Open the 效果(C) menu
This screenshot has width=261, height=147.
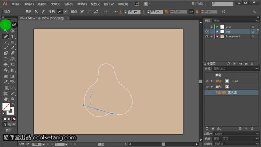[82, 4]
